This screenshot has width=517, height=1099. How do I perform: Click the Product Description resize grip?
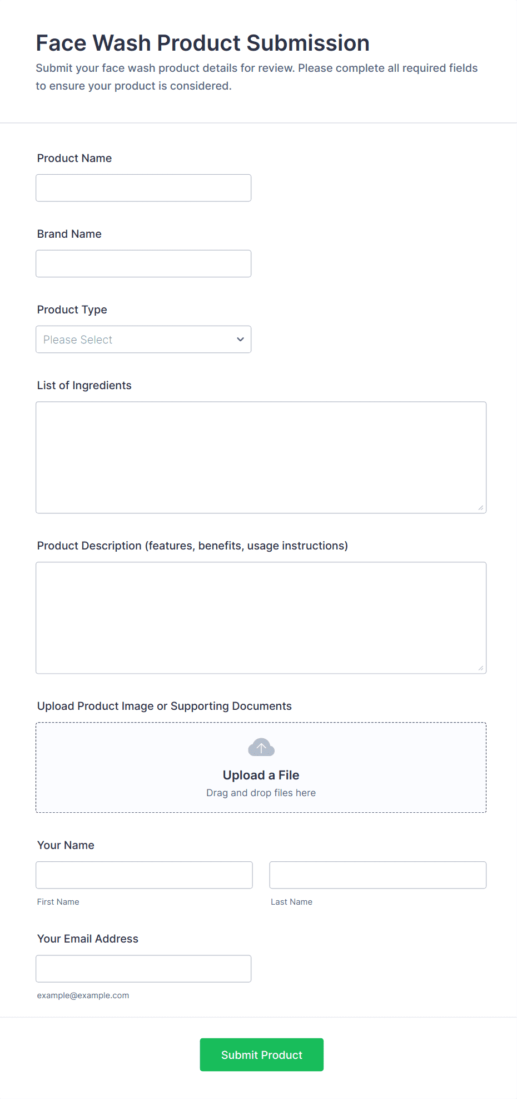pos(481,668)
